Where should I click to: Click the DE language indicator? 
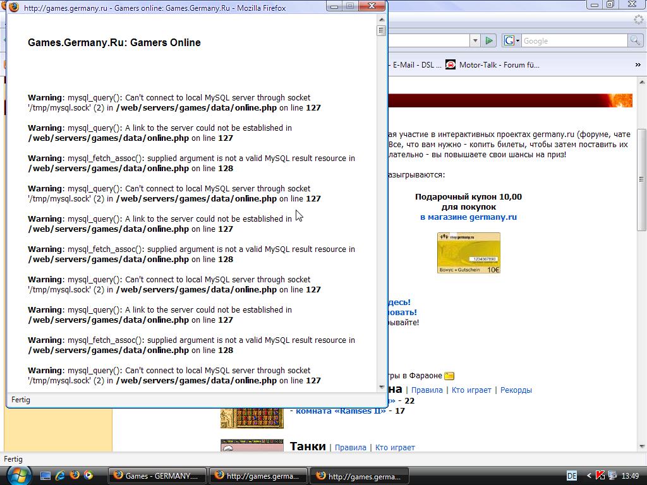point(572,476)
